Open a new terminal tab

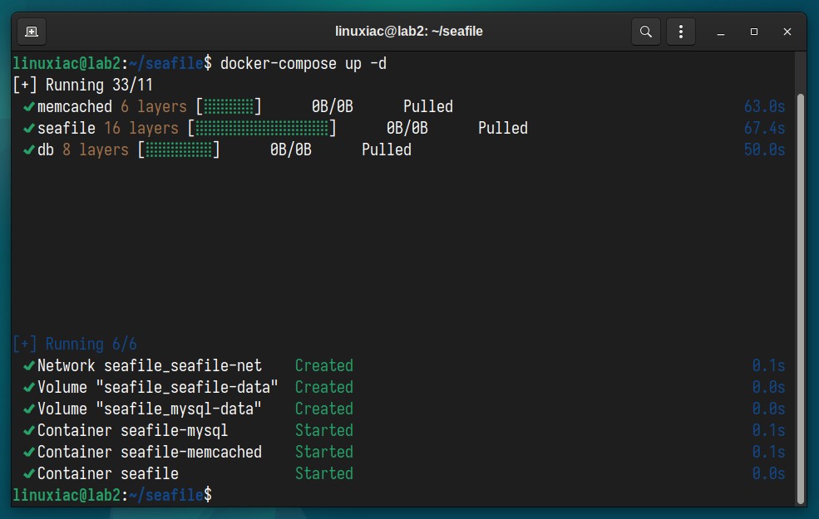tap(32, 32)
